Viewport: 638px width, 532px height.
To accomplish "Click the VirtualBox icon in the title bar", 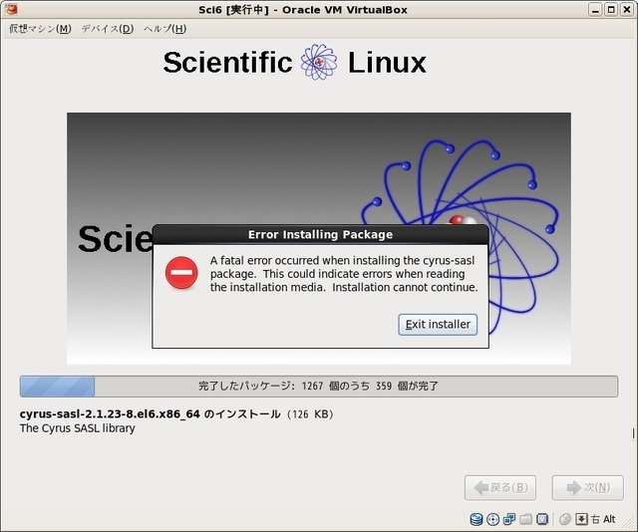I will [x=11, y=9].
